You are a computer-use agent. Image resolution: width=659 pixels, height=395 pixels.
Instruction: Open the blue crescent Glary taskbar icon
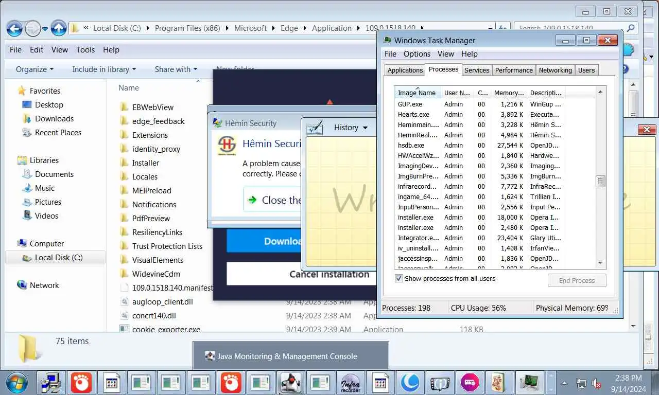[410, 383]
